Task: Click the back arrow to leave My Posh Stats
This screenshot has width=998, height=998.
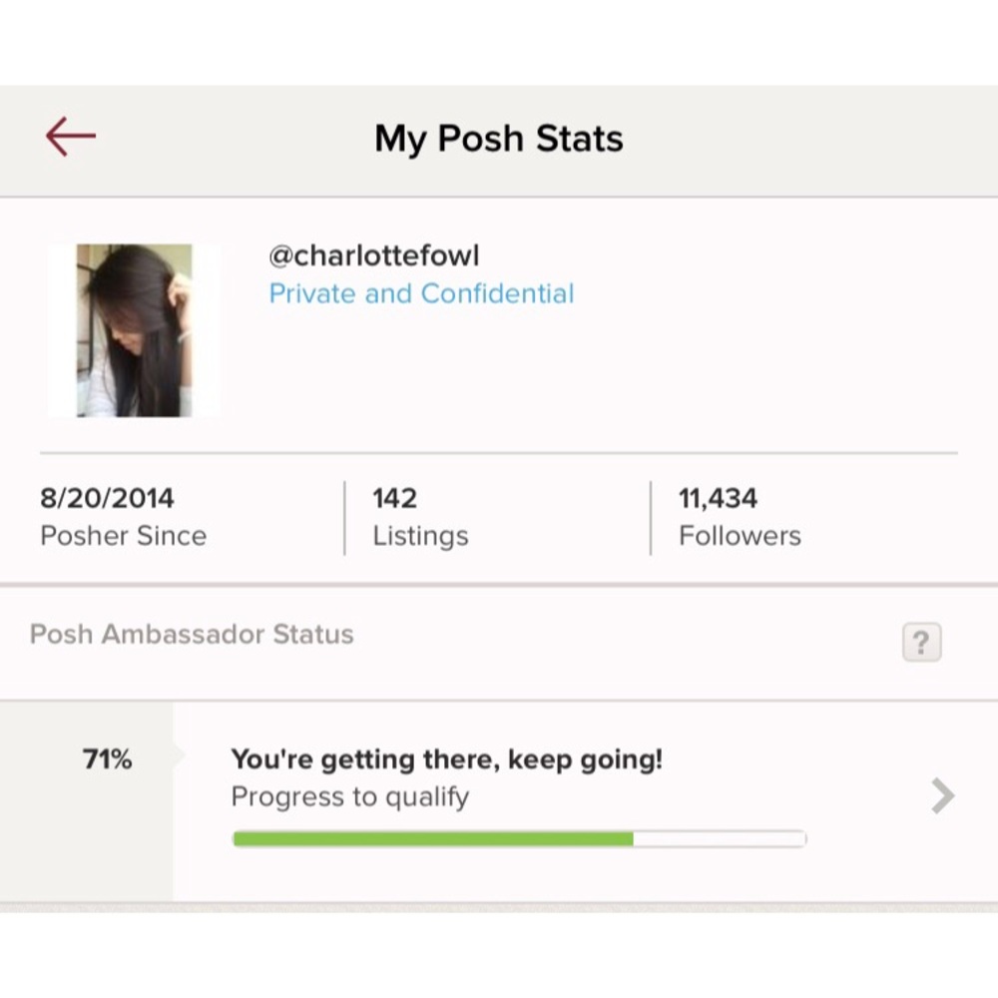Action: (x=70, y=137)
